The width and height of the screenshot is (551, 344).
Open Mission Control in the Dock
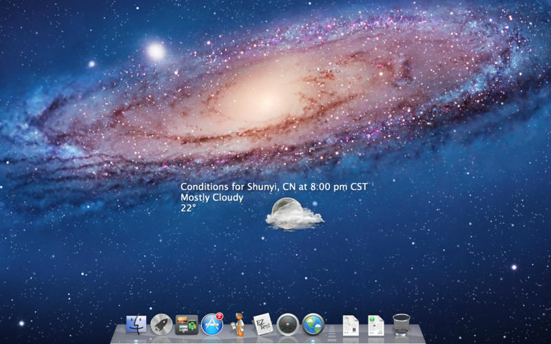tap(187, 324)
